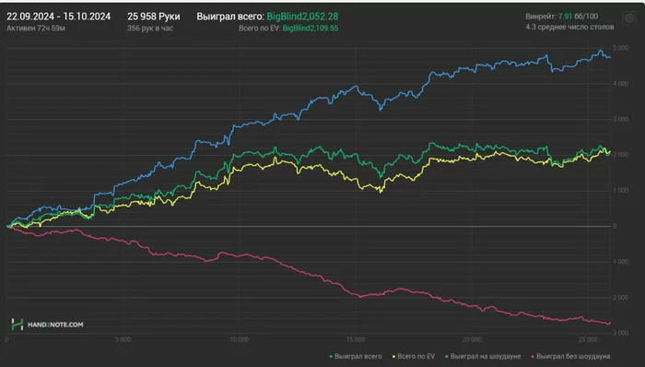Toggle the 'Выиграл без шоудауна' legend series
645x367 pixels.
point(570,356)
